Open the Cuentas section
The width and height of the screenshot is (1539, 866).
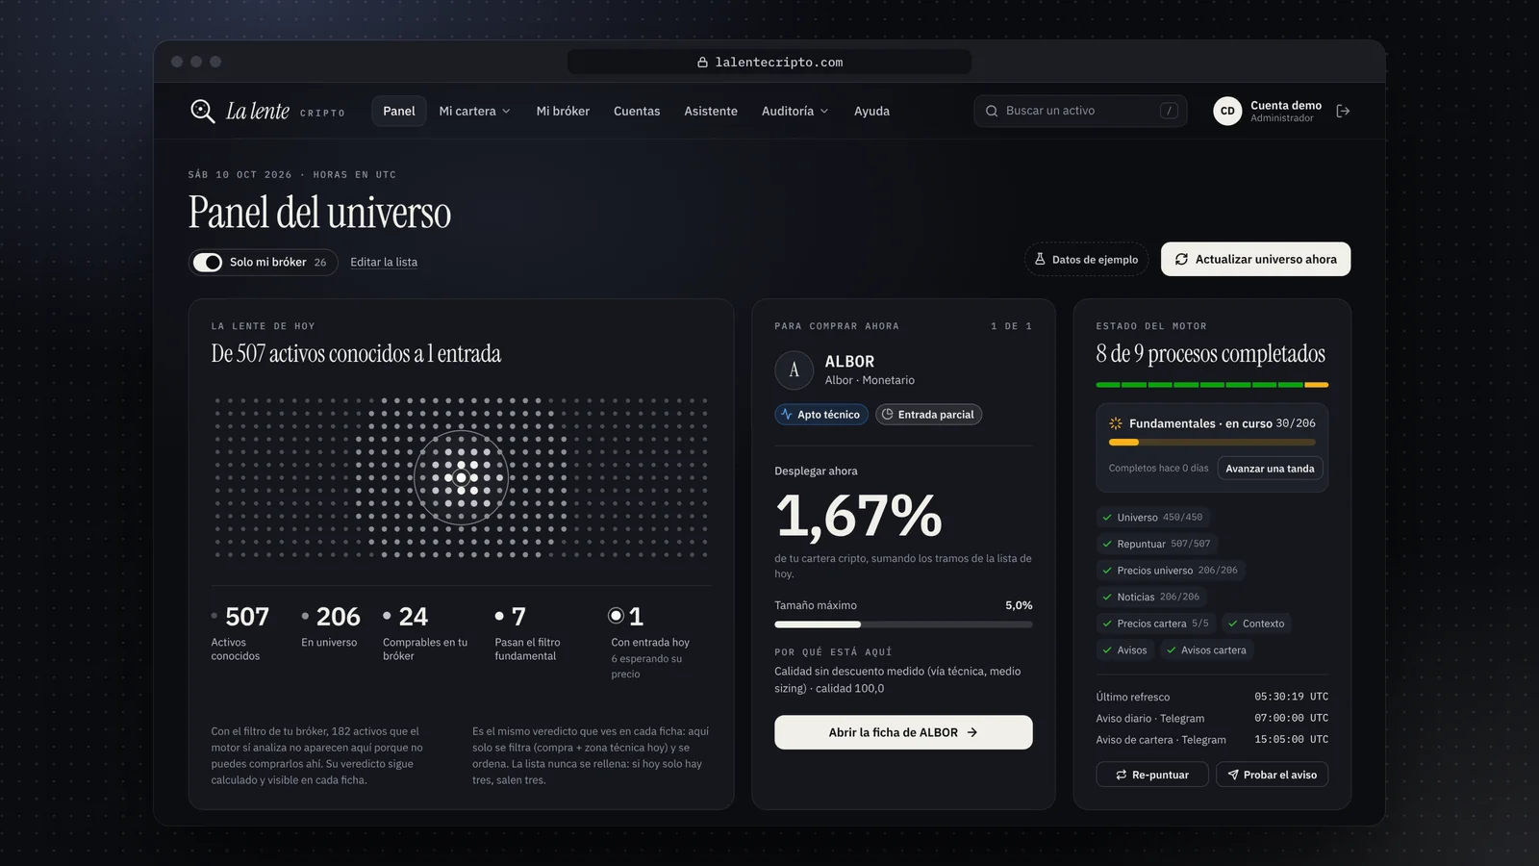(x=637, y=112)
